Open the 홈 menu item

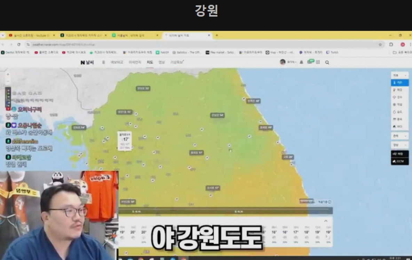[x=104, y=62]
